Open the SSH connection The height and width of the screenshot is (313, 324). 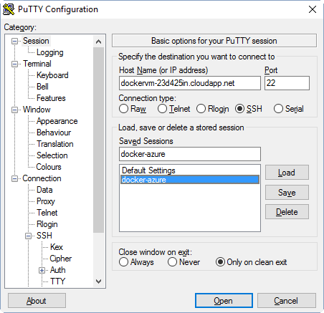(x=224, y=301)
